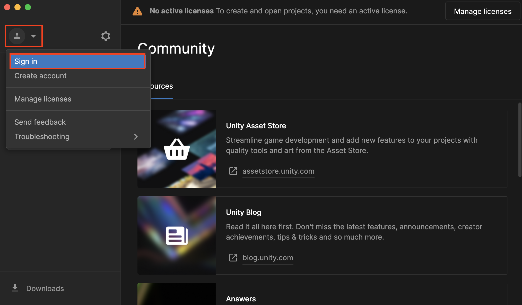Expand the Troubleshooting submenu chevron
This screenshot has height=305, width=522.
coord(136,137)
